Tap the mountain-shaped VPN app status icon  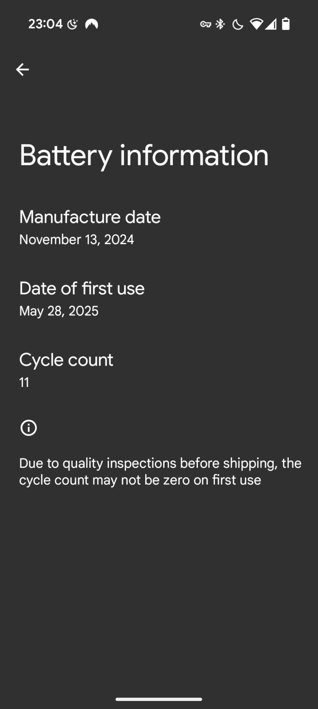(91, 24)
